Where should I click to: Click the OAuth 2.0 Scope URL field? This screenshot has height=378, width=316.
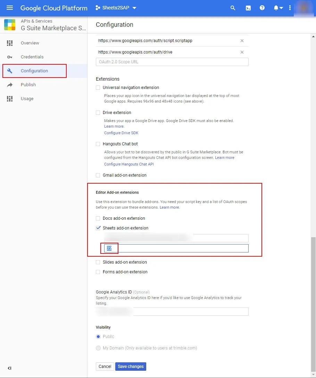tap(172, 62)
